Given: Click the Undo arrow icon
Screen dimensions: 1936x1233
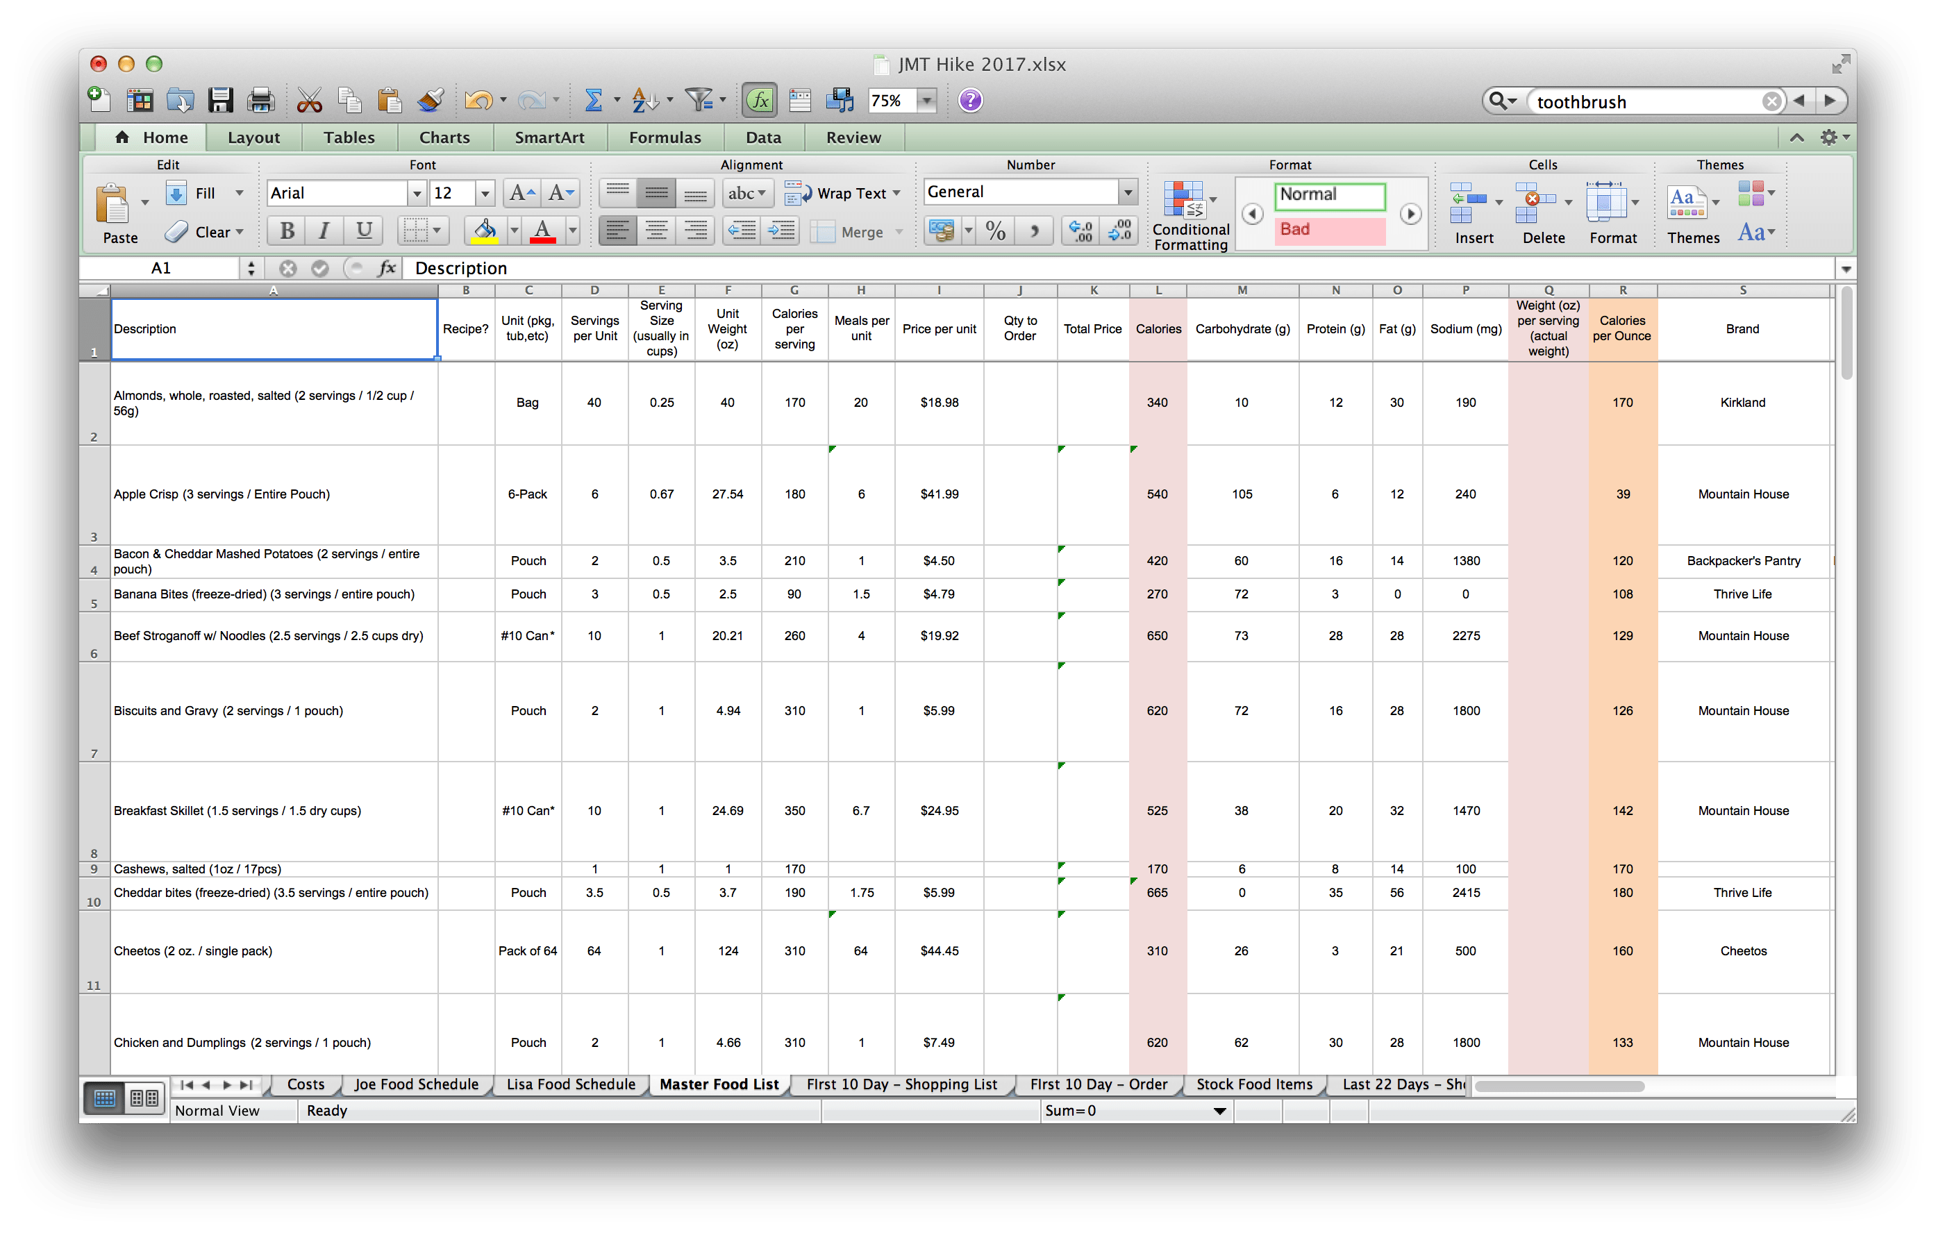Looking at the screenshot, I should click(478, 101).
